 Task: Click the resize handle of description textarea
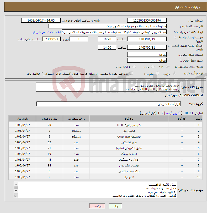tap(38, 90)
